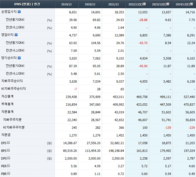Click 자본금 value 1,452
This screenshot has width=196, height=177.
click(x=120, y=135)
